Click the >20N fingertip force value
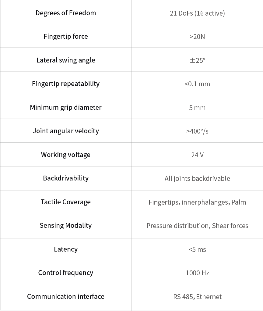The width and height of the screenshot is (263, 311). 197,37
